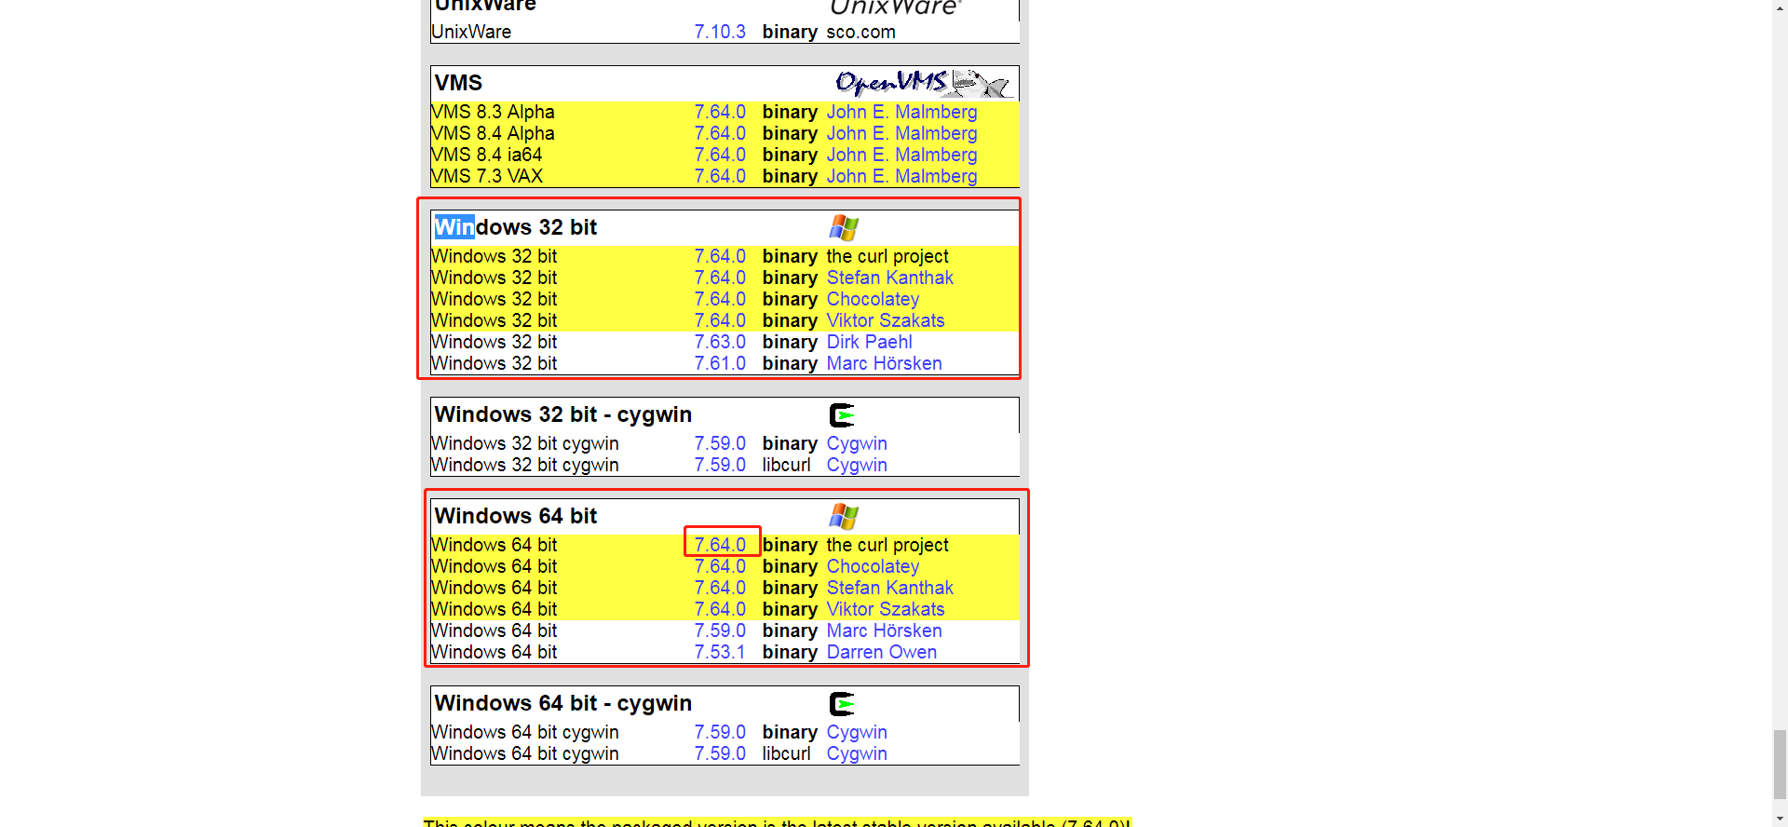Image resolution: width=1788 pixels, height=827 pixels.
Task: Click the scrollbar down arrow
Action: pyautogui.click(x=1780, y=819)
